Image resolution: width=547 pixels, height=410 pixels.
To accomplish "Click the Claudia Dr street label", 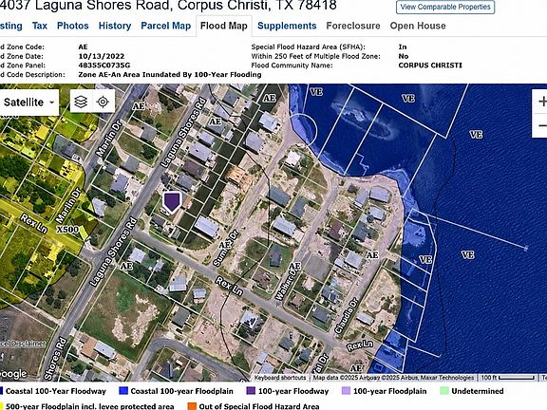I will click(x=346, y=315).
